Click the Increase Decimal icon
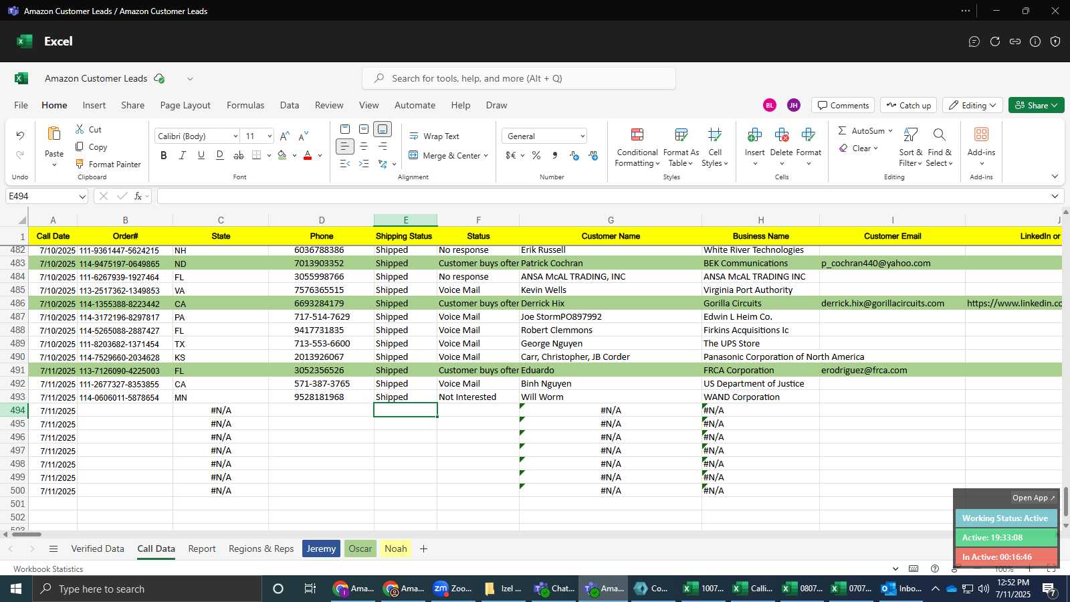1070x602 pixels. coord(574,155)
